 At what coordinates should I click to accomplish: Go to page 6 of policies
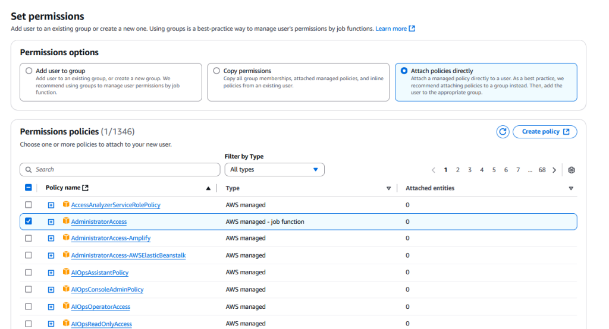pos(506,170)
